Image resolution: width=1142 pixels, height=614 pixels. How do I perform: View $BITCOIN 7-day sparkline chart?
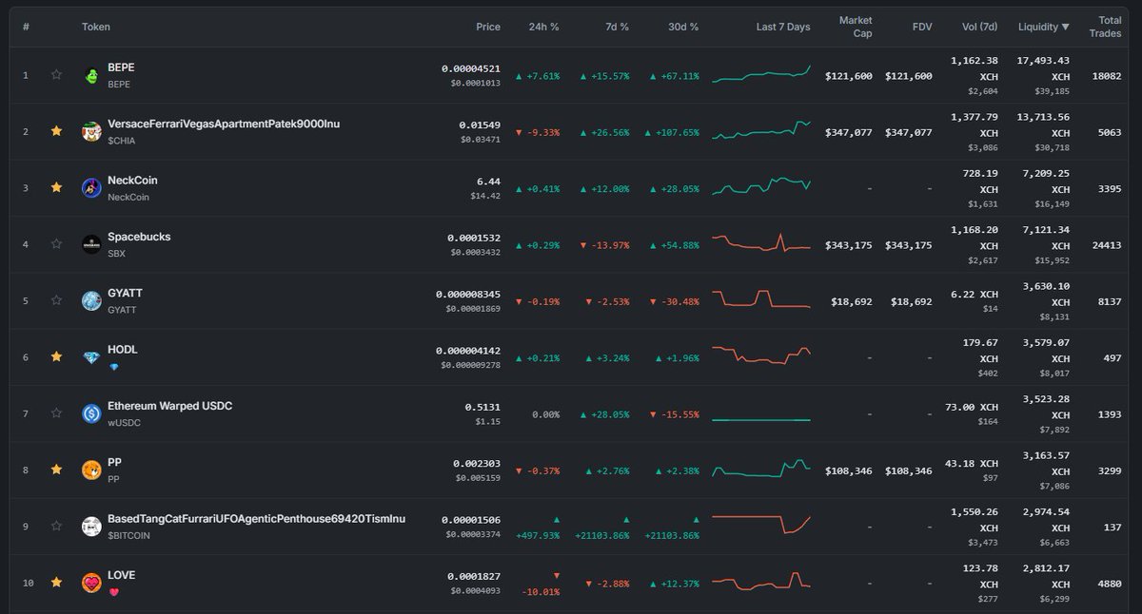tap(761, 523)
